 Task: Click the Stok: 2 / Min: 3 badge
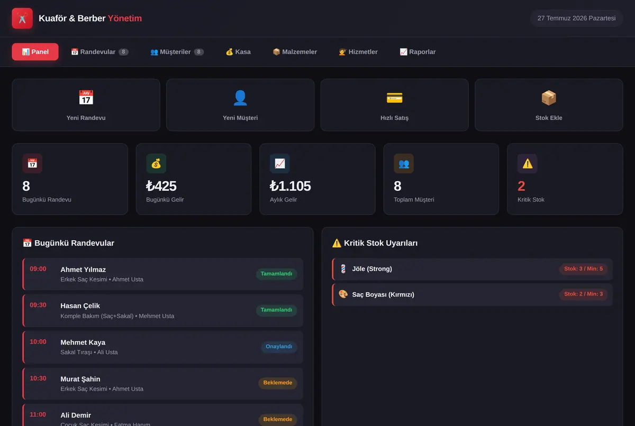click(x=583, y=294)
